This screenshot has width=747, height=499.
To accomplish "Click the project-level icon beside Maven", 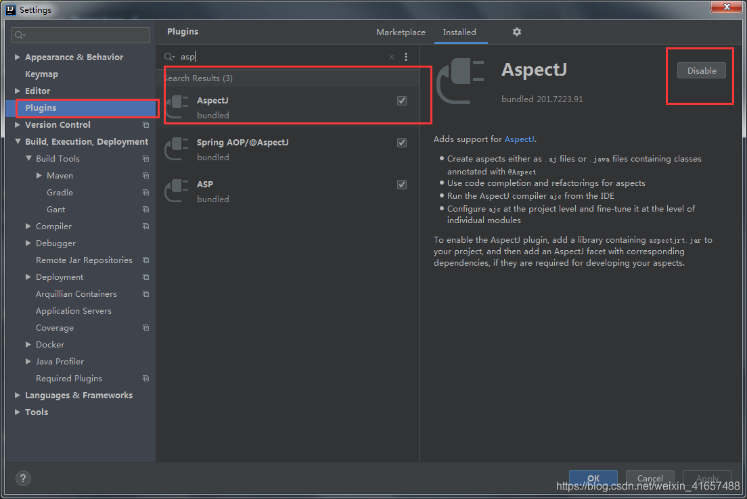I will pyautogui.click(x=145, y=176).
